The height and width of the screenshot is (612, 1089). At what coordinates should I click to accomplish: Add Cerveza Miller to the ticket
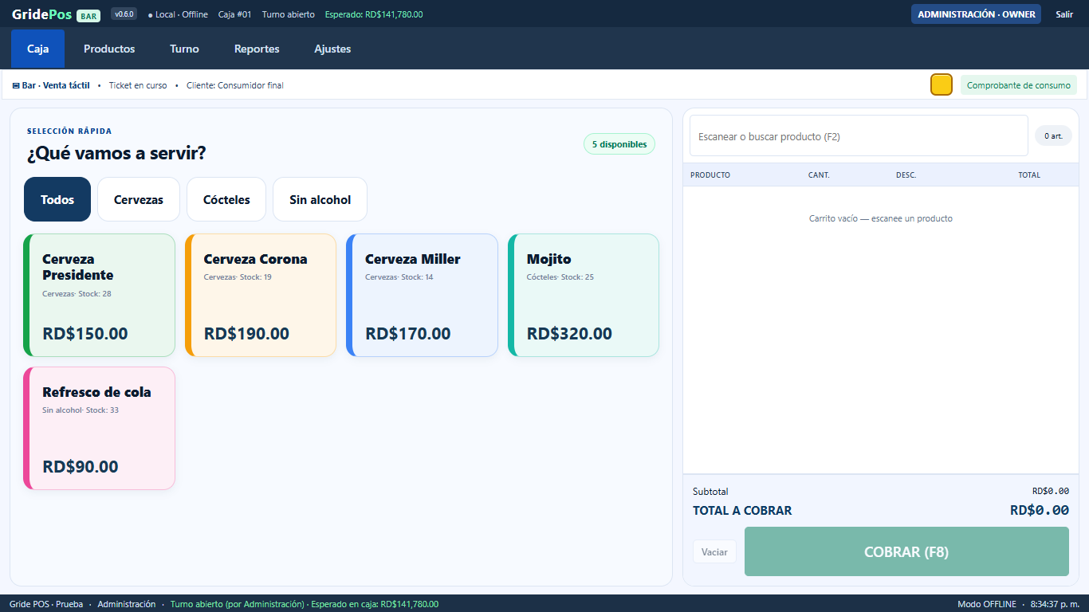422,295
